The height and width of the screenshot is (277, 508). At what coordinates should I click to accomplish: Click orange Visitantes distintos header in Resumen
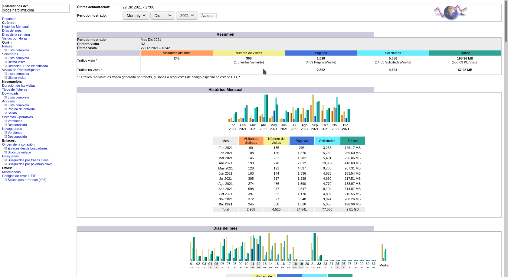coord(176,53)
